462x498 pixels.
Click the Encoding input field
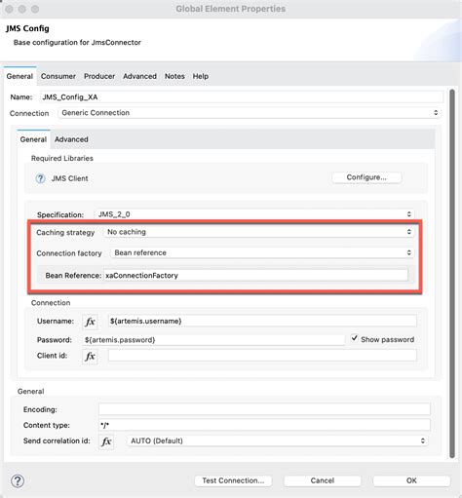264,409
